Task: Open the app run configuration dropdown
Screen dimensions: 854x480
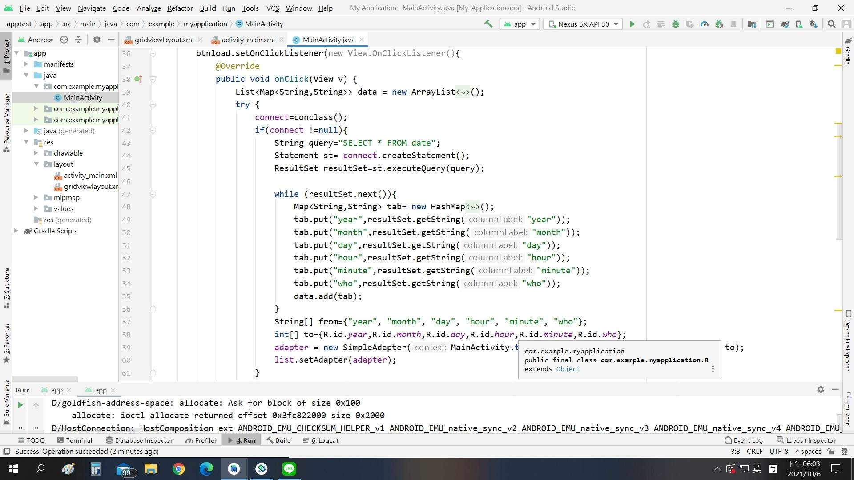Action: 520,24
